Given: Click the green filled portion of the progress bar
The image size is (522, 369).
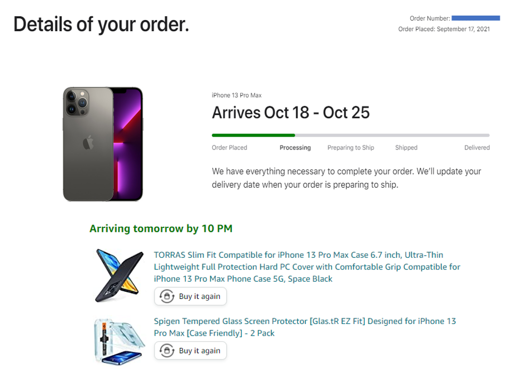Looking at the screenshot, I should [x=253, y=135].
